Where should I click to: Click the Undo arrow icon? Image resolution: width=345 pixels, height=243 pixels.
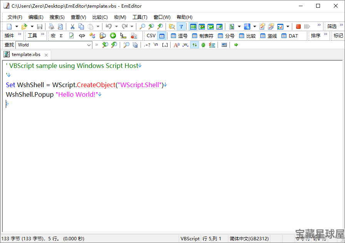click(109, 26)
